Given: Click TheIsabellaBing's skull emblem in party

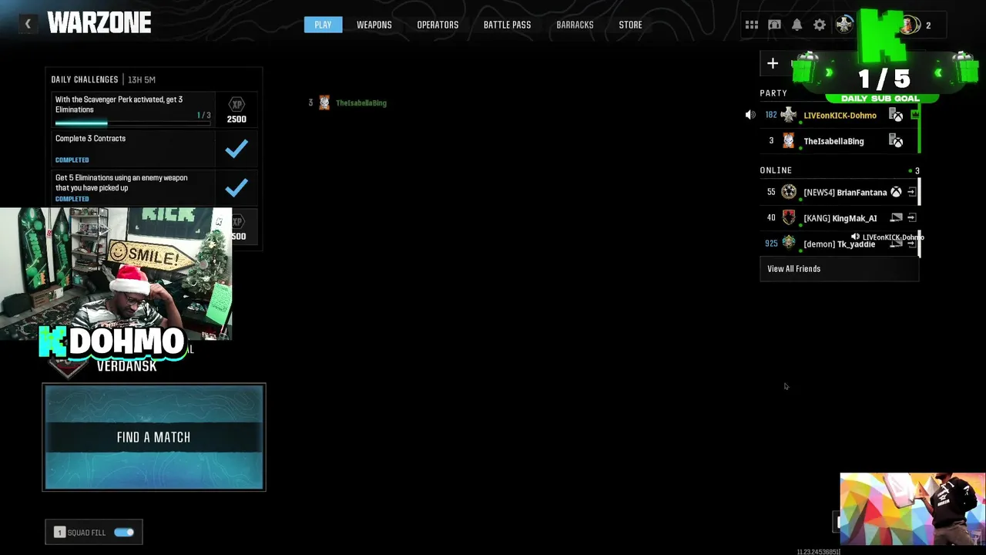Looking at the screenshot, I should point(788,141).
